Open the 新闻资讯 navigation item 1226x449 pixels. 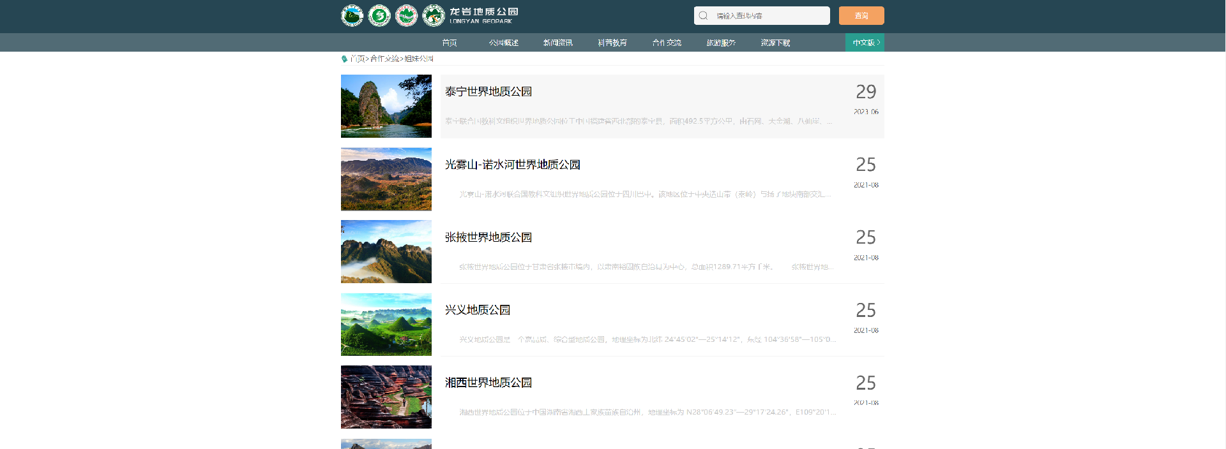(x=558, y=43)
